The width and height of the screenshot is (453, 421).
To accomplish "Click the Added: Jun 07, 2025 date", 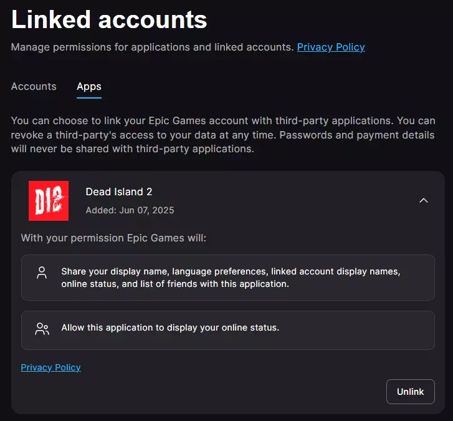I will click(x=130, y=210).
